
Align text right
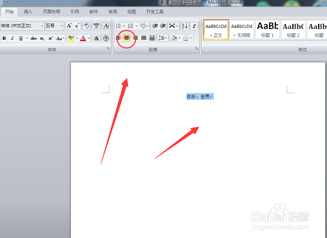pos(135,38)
